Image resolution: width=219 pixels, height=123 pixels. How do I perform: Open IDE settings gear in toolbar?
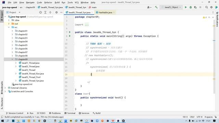tap(211, 7)
